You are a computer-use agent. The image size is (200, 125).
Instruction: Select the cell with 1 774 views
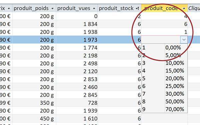coord(77,48)
